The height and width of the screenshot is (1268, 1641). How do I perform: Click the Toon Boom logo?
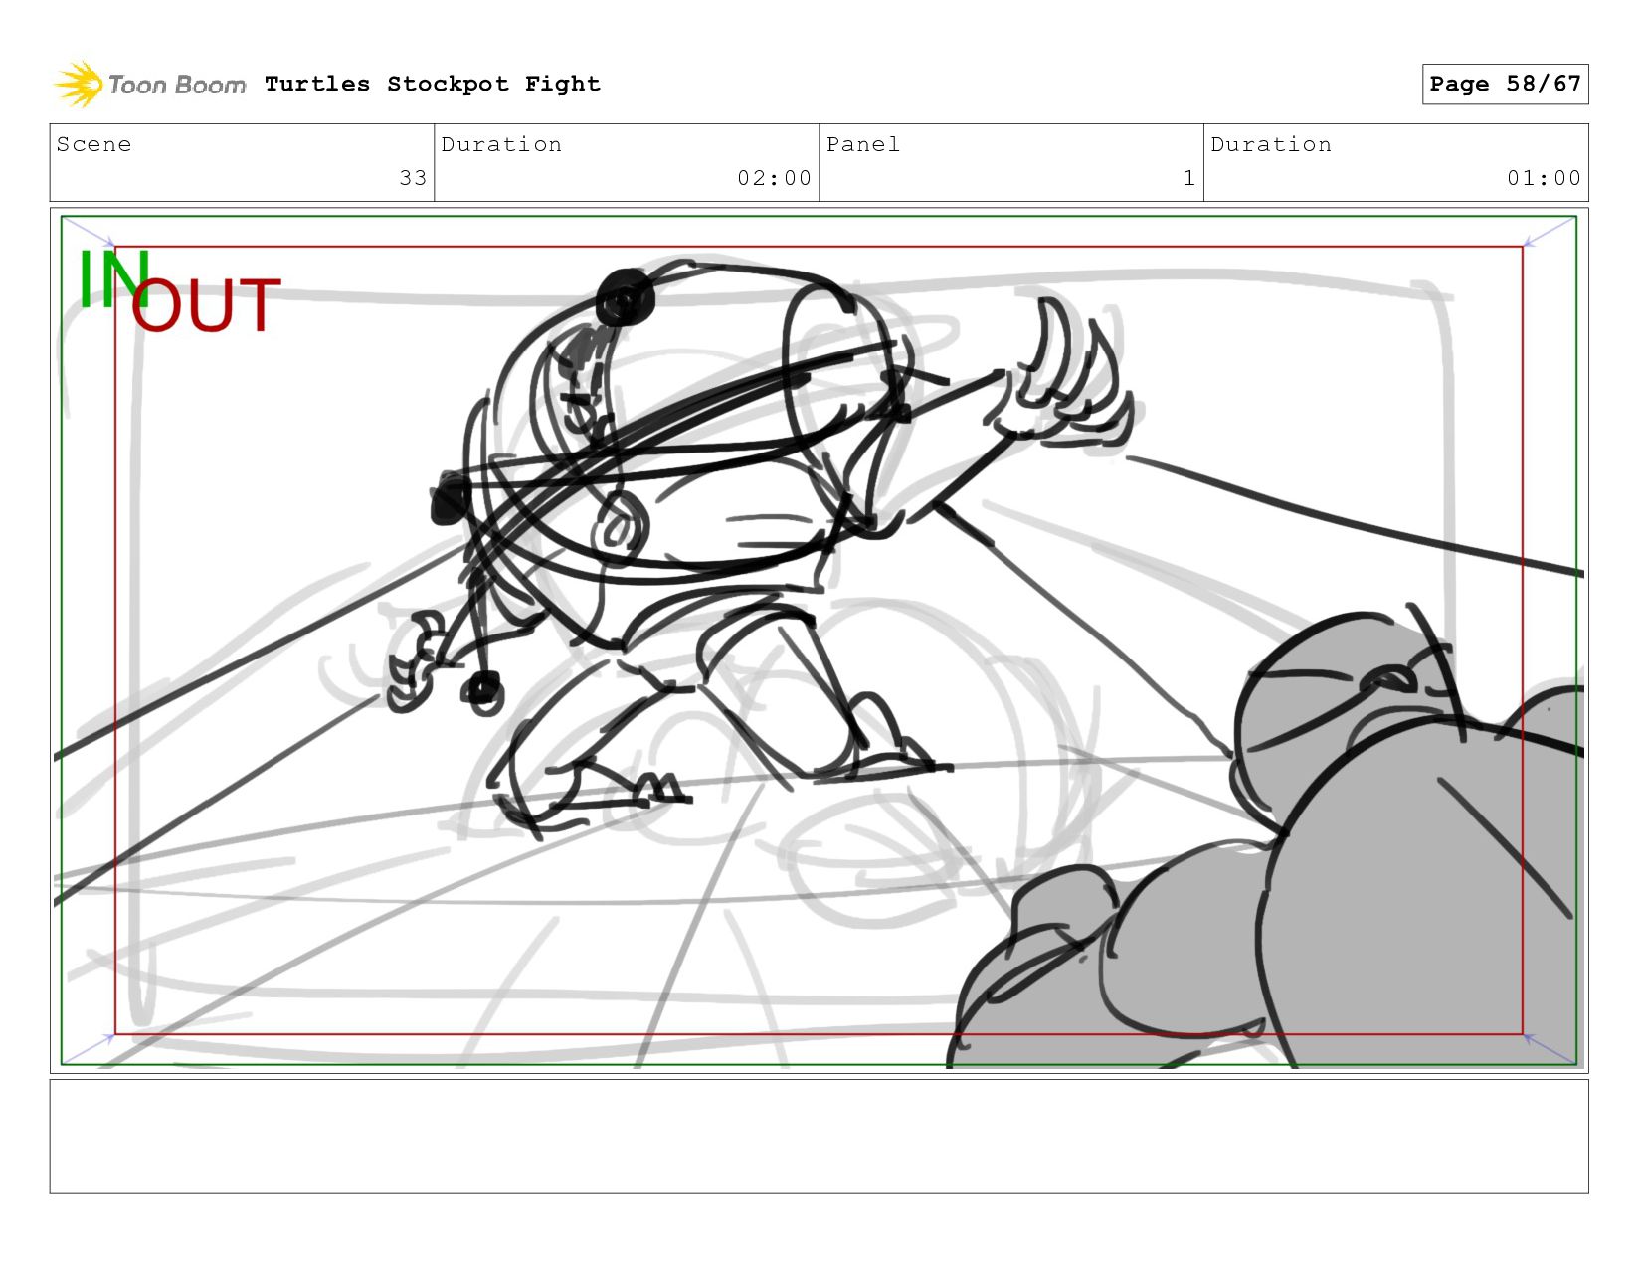[149, 84]
